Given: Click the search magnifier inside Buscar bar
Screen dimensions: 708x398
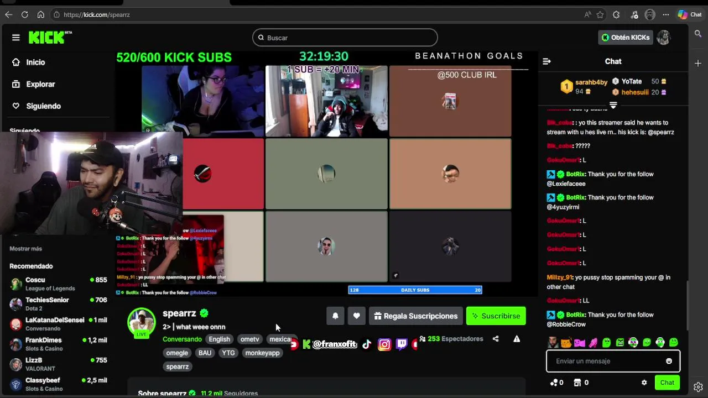Looking at the screenshot, I should tap(261, 38).
